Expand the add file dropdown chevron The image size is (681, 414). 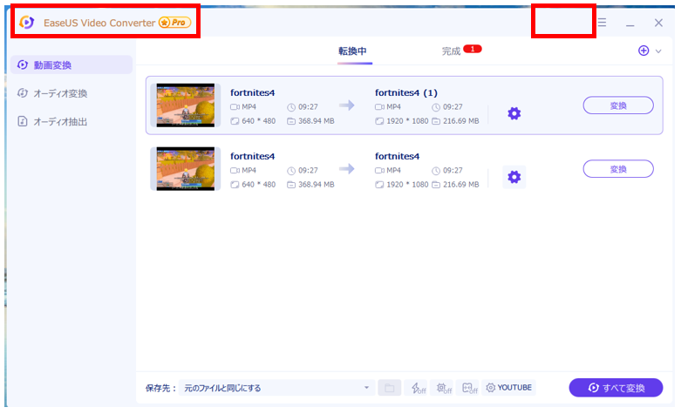[658, 51]
